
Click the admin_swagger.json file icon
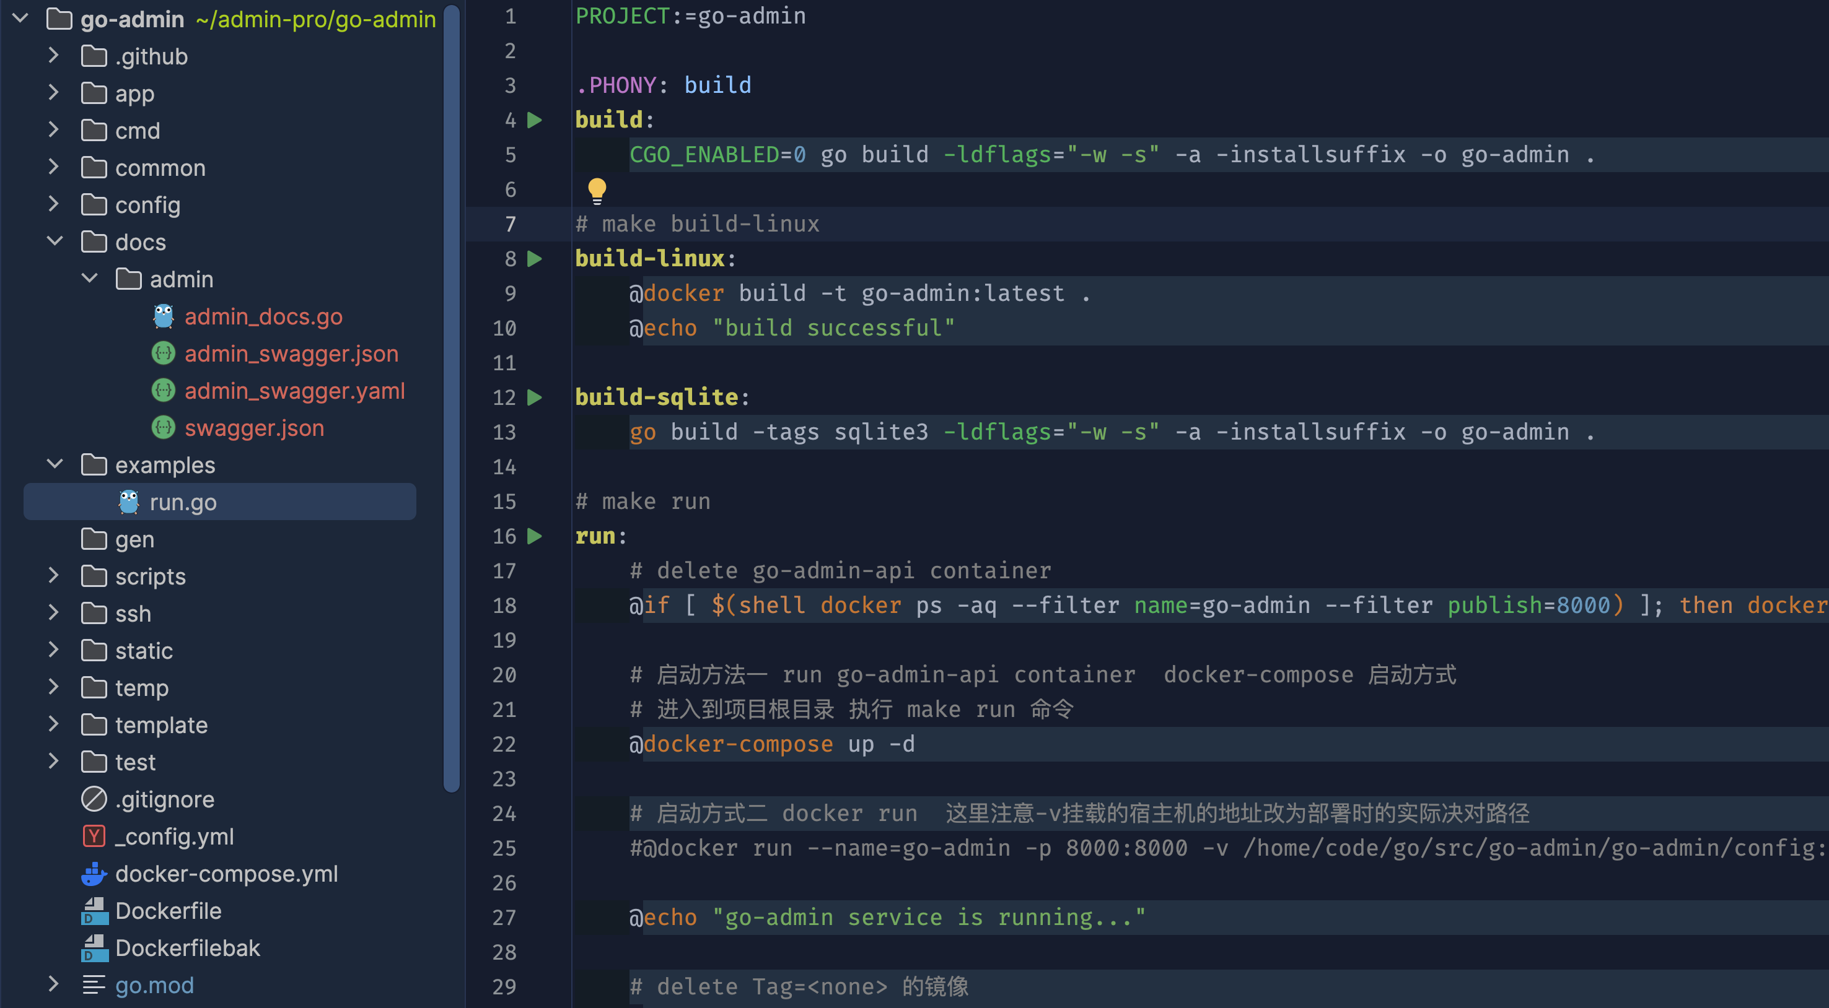(x=164, y=354)
